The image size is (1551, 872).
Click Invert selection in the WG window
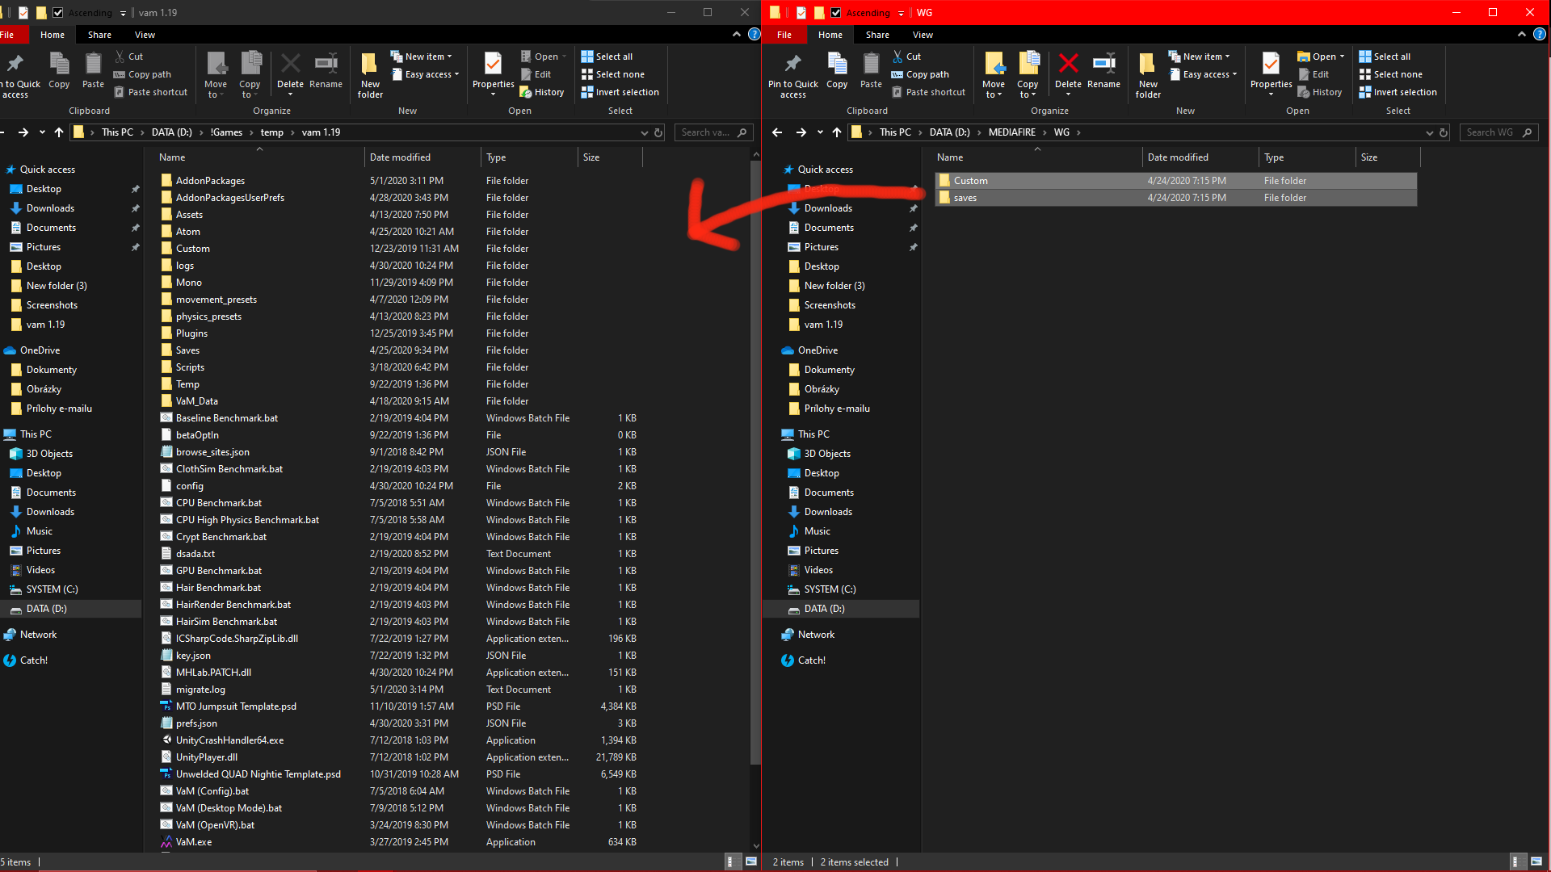pyautogui.click(x=1398, y=92)
